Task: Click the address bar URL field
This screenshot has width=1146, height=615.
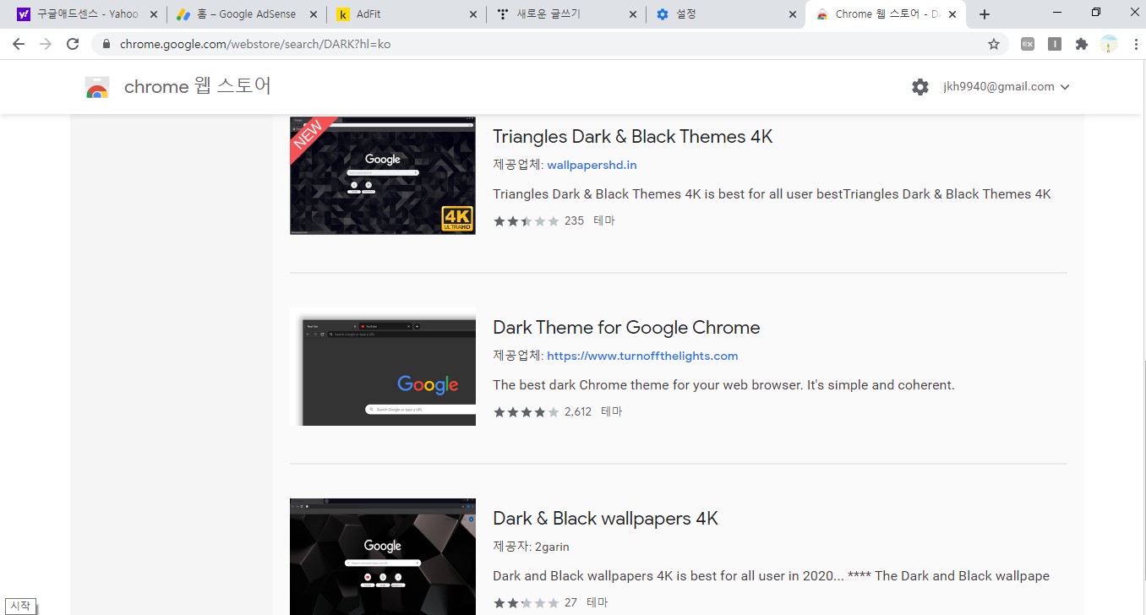Action: click(x=549, y=44)
